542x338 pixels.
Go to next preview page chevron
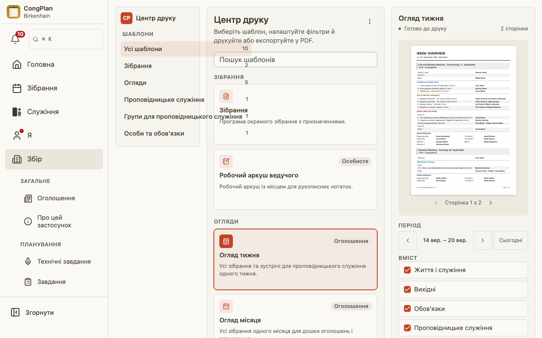coord(491,203)
